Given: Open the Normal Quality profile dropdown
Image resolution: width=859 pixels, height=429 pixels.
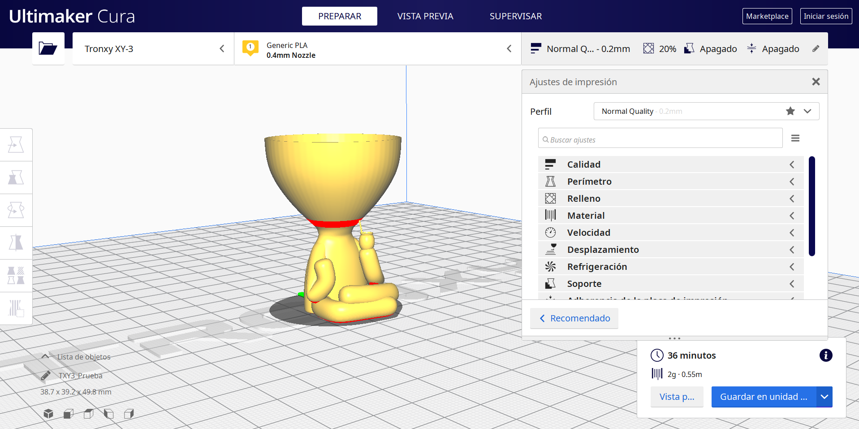Looking at the screenshot, I should click(706, 111).
